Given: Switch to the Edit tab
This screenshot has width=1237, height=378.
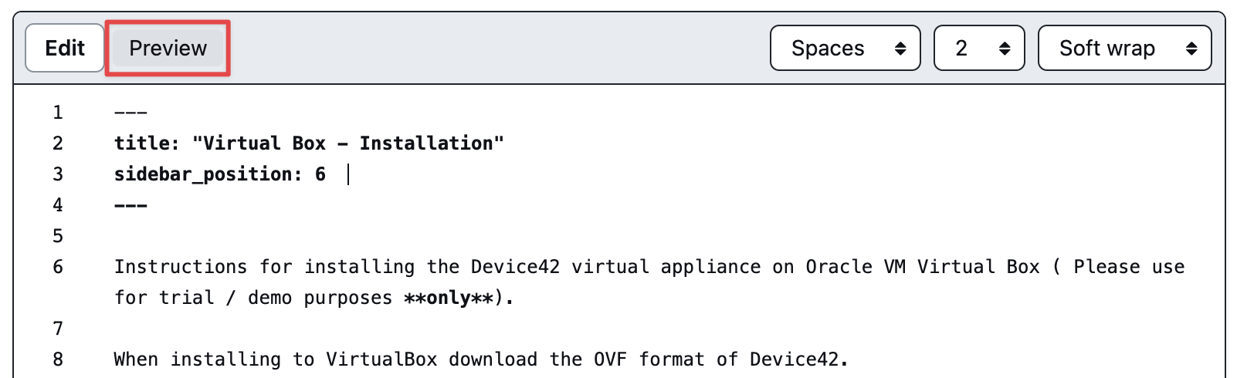Looking at the screenshot, I should 65,48.
